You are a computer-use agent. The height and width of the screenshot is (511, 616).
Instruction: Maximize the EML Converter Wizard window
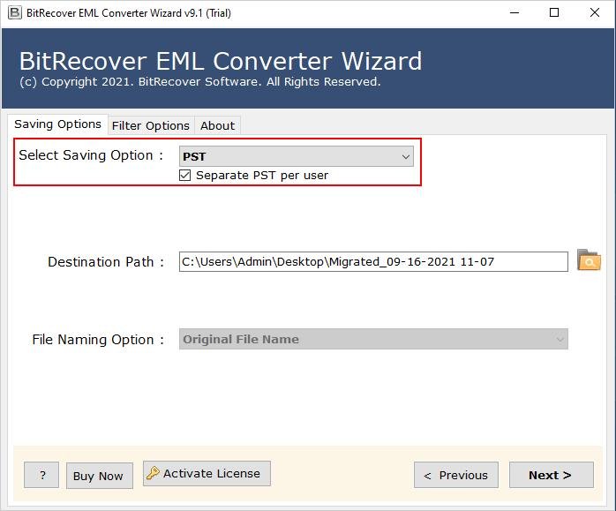553,12
